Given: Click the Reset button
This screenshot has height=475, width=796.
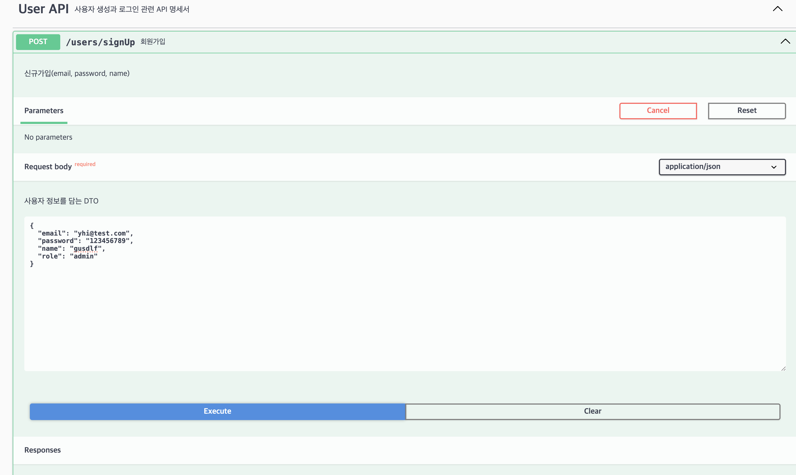Looking at the screenshot, I should coord(747,111).
